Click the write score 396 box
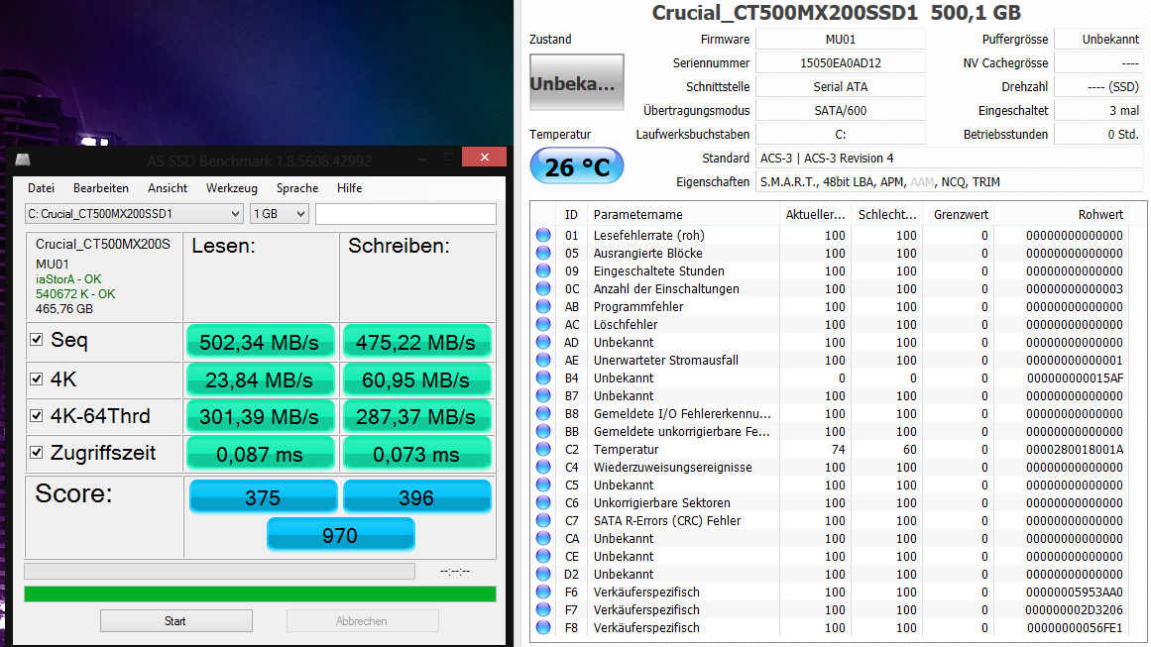This screenshot has height=647, width=1151. tap(416, 497)
